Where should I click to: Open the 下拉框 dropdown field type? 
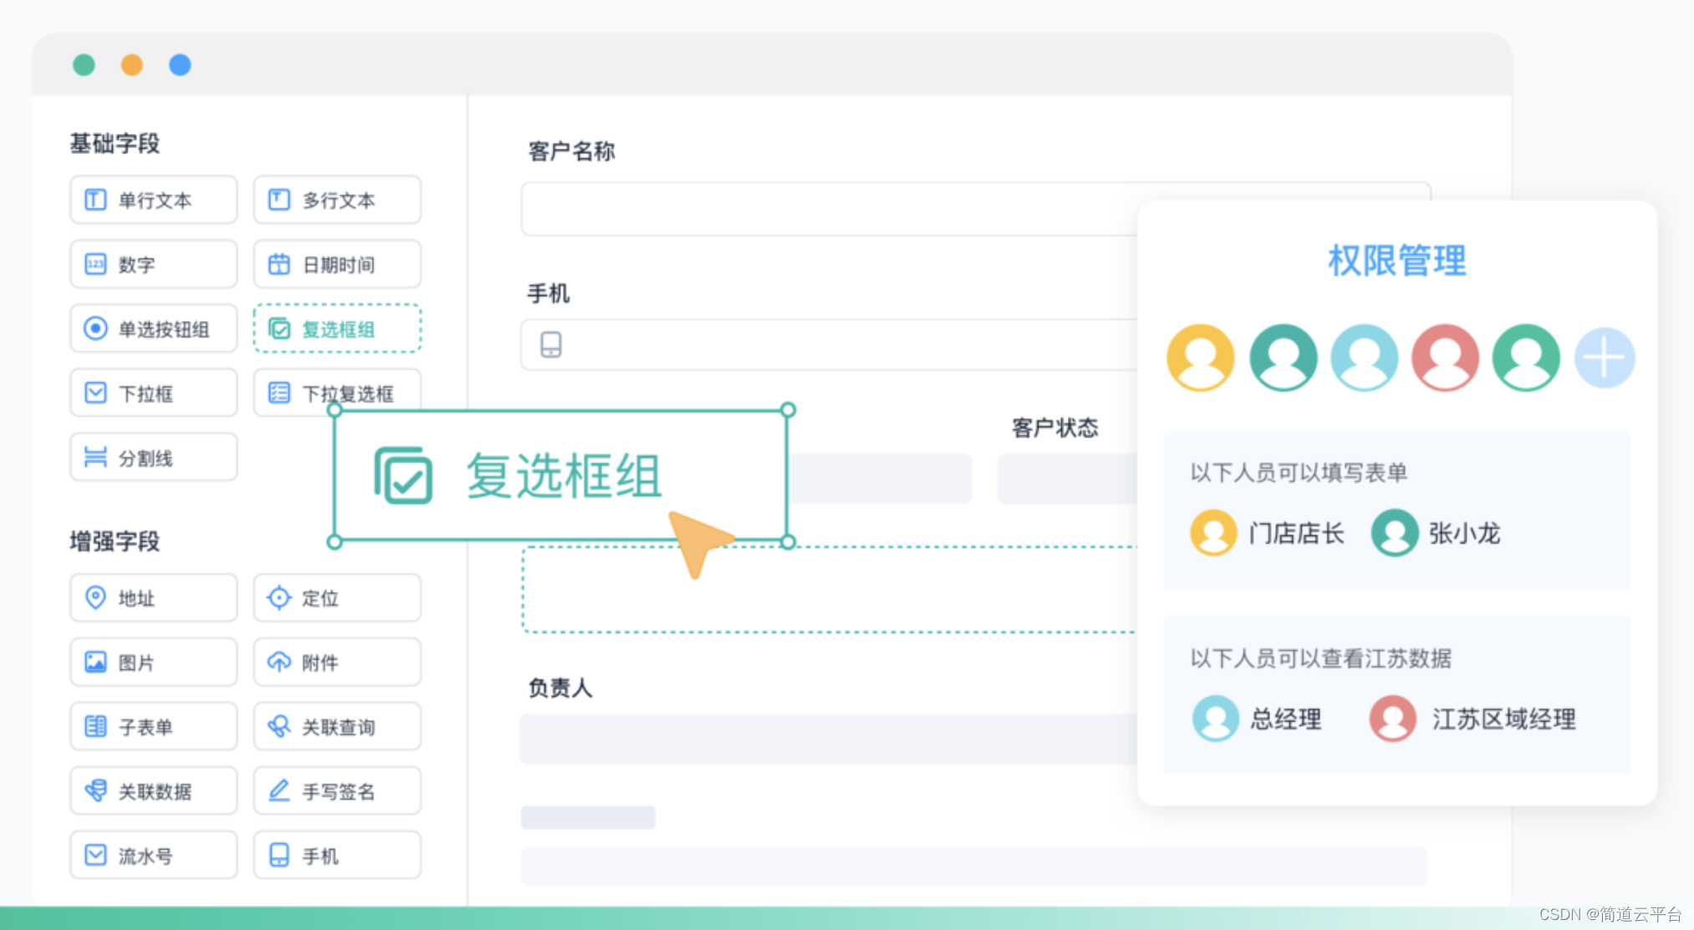pos(153,393)
